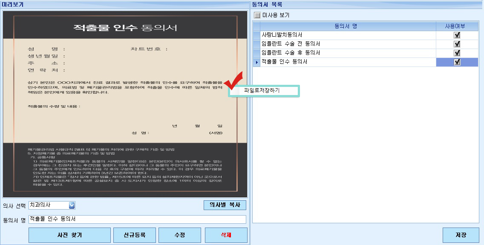
Task: Click the row arrow beside 적출물 인수 동의서
Action: point(257,62)
